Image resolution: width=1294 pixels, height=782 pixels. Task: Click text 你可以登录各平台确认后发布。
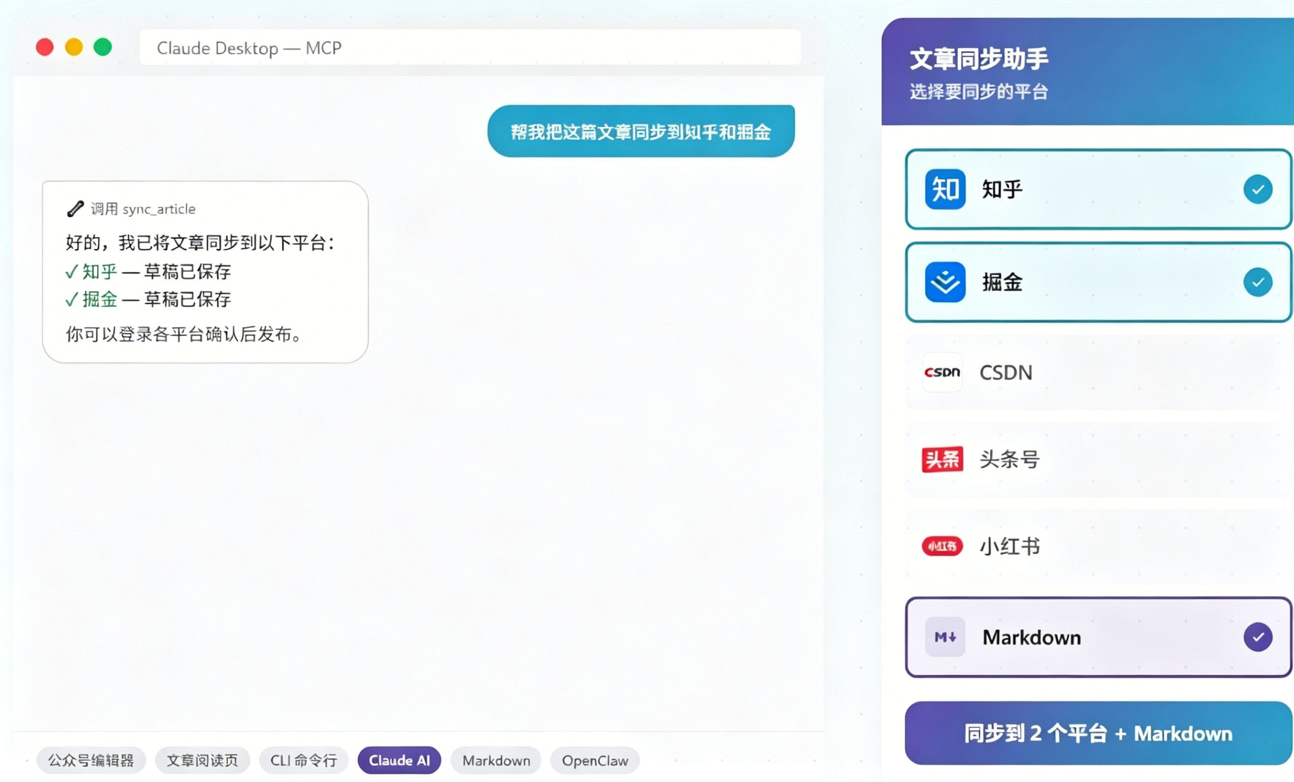(x=183, y=334)
